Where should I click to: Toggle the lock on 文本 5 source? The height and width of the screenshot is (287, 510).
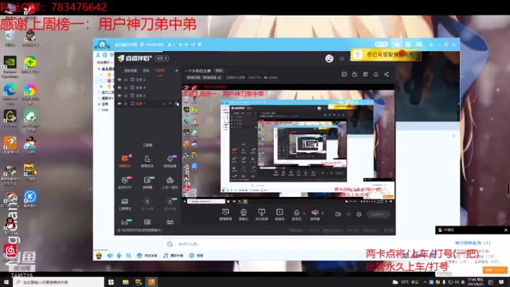[126, 96]
